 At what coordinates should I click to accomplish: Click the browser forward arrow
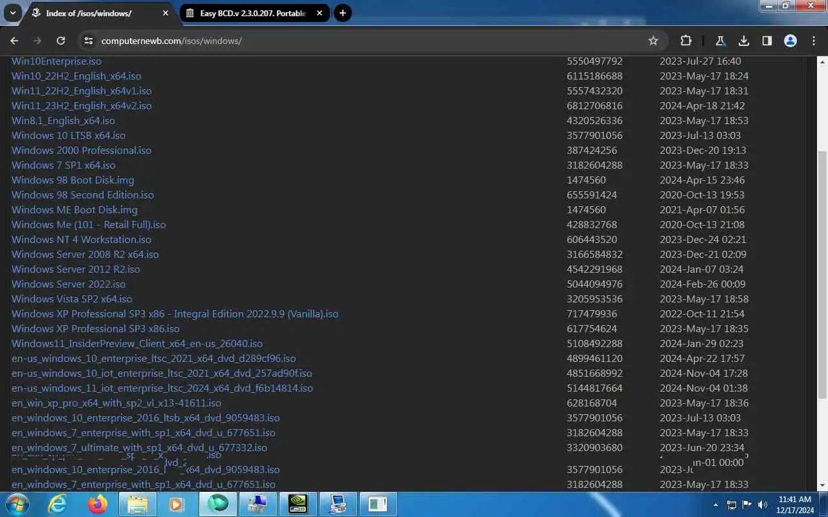click(x=38, y=41)
